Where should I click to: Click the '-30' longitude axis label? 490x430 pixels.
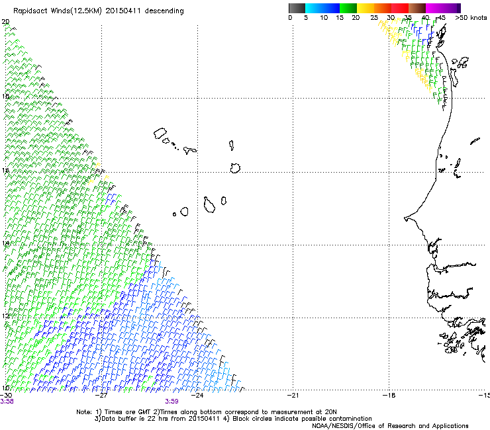pyautogui.click(x=6, y=396)
